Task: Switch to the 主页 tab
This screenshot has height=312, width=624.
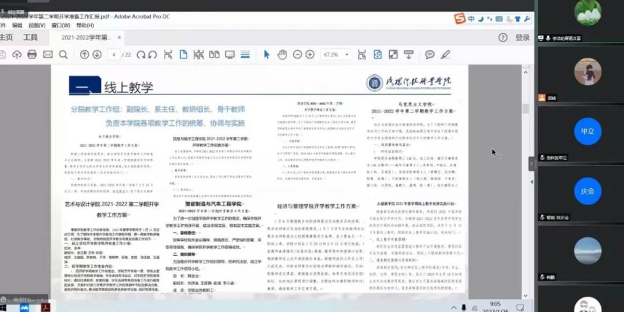Action: pyautogui.click(x=8, y=38)
